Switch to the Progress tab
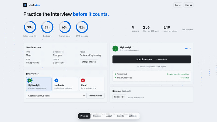This screenshot has height=122, width=217. pos(97,116)
